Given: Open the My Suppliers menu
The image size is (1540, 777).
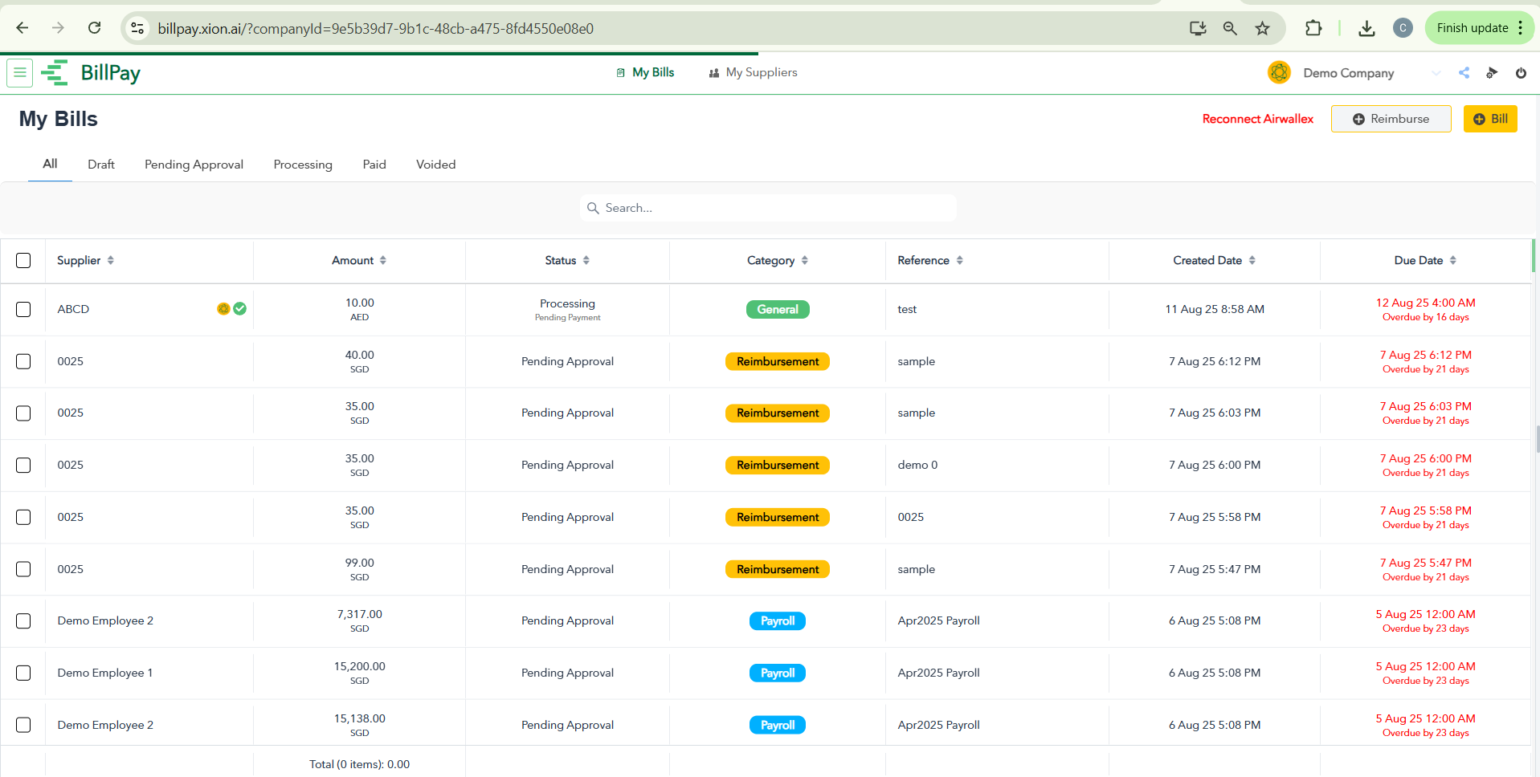Looking at the screenshot, I should coord(753,72).
